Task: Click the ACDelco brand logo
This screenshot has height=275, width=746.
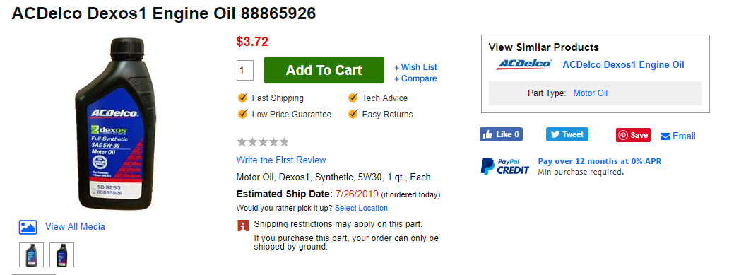Action: pos(523,65)
